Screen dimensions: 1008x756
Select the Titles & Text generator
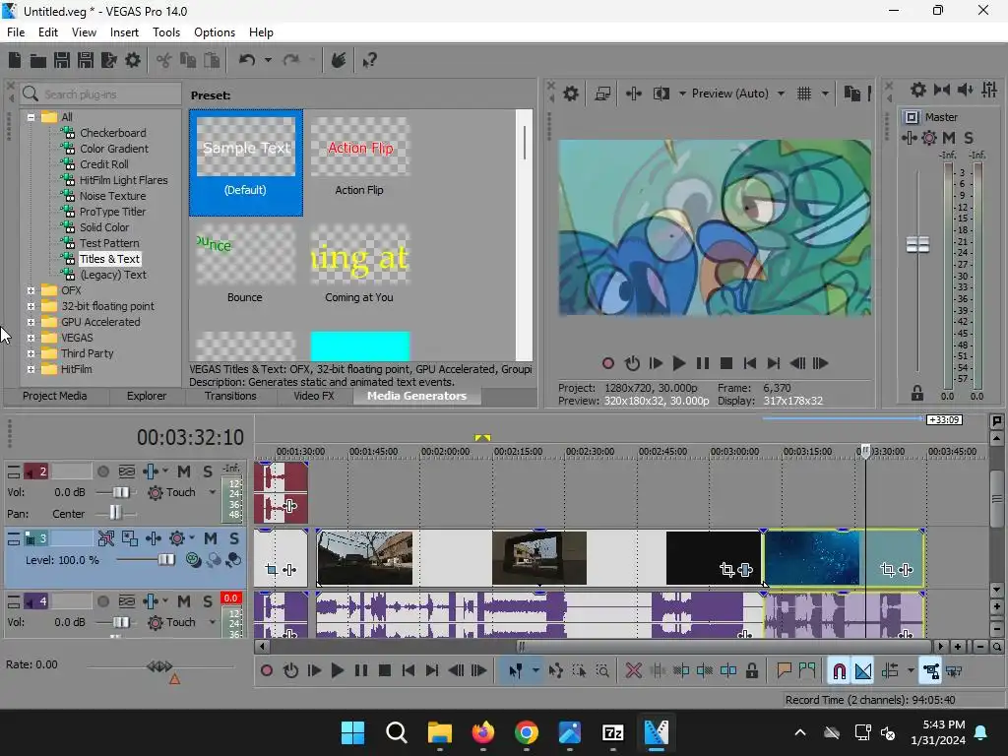coord(109,259)
